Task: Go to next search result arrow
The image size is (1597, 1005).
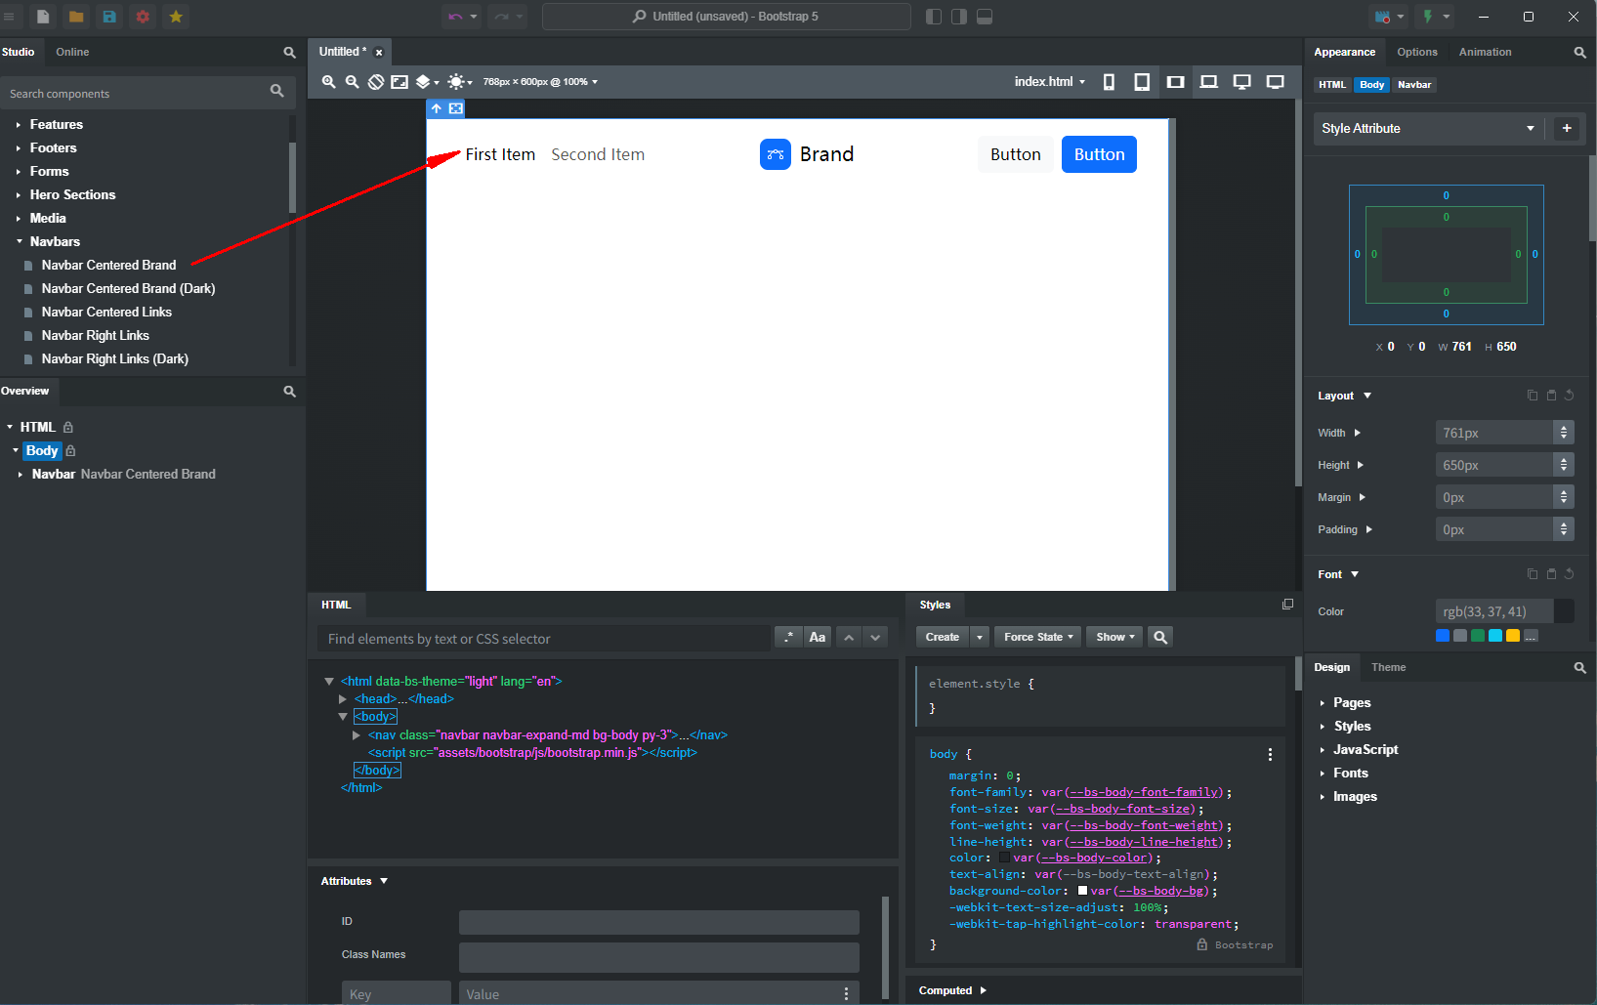Action: [x=875, y=637]
